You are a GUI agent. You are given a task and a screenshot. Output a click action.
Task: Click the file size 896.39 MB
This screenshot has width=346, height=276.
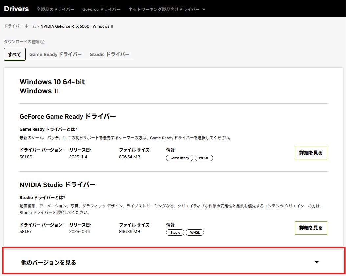click(x=129, y=231)
